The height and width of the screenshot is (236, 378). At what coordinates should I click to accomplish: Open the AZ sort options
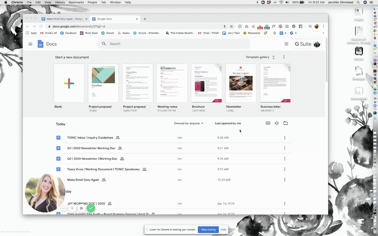tap(277, 123)
